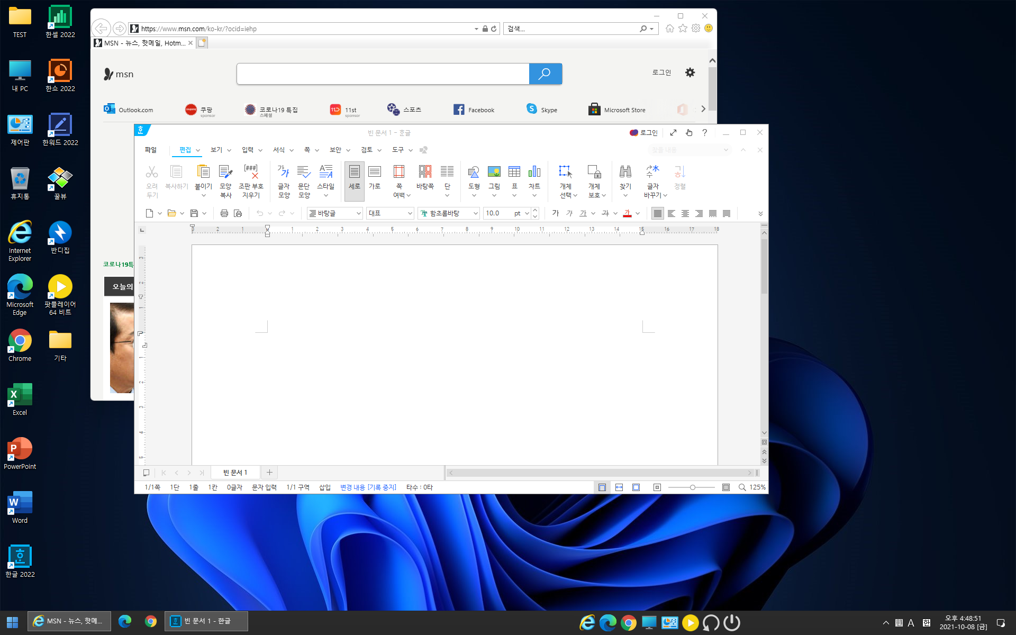Insert a table with 표
The image size is (1016, 635).
point(514,171)
